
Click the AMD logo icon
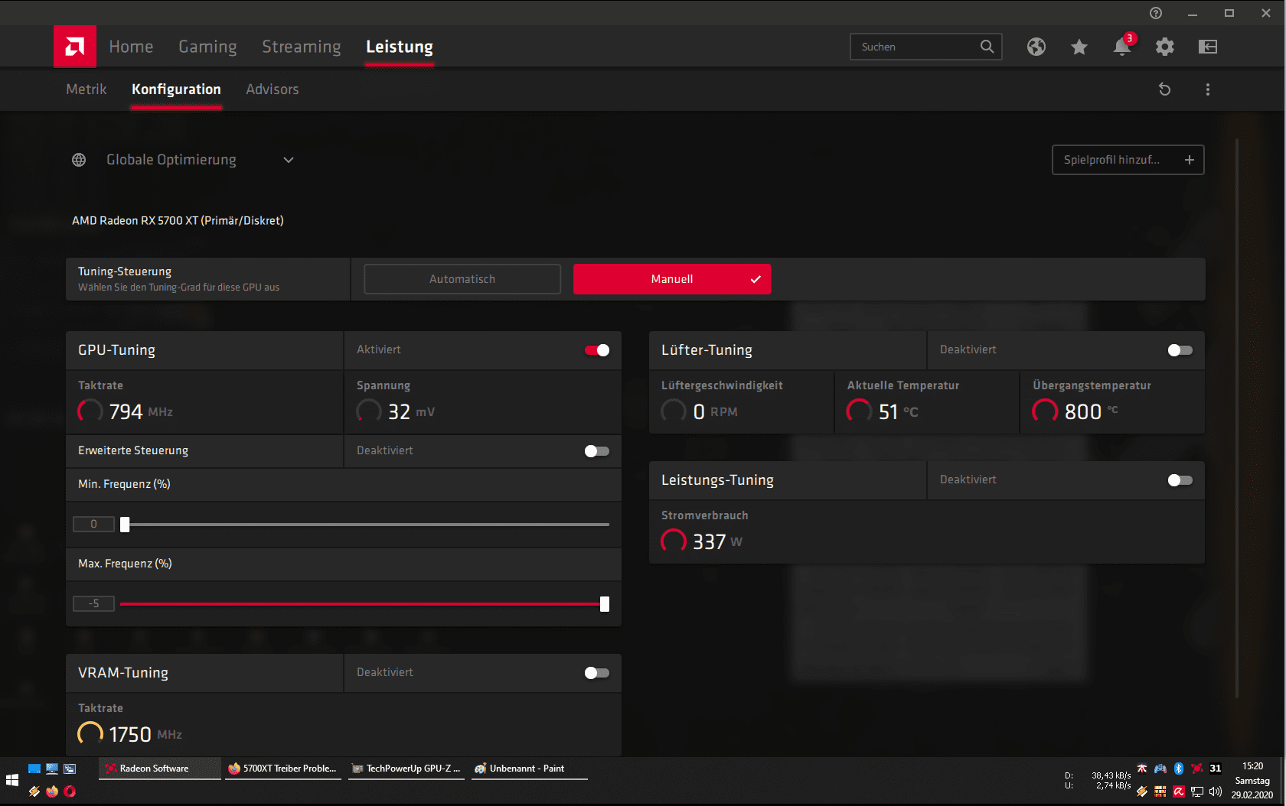75,47
